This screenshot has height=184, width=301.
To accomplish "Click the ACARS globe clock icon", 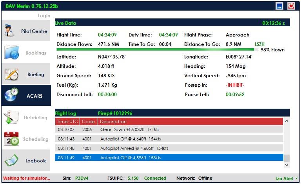I will [11, 95].
